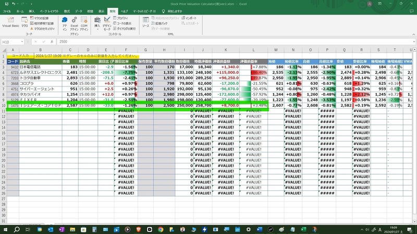Open Brave browser from taskbar

point(139,229)
